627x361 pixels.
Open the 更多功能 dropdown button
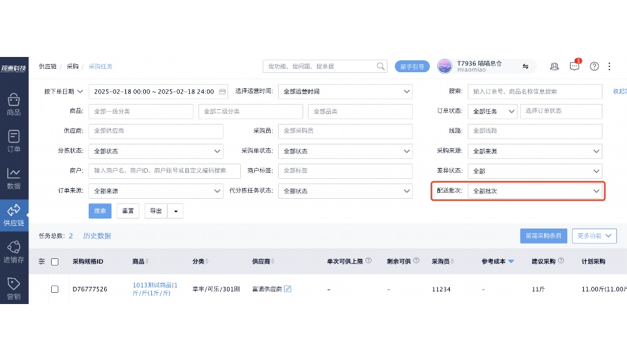tap(596, 235)
